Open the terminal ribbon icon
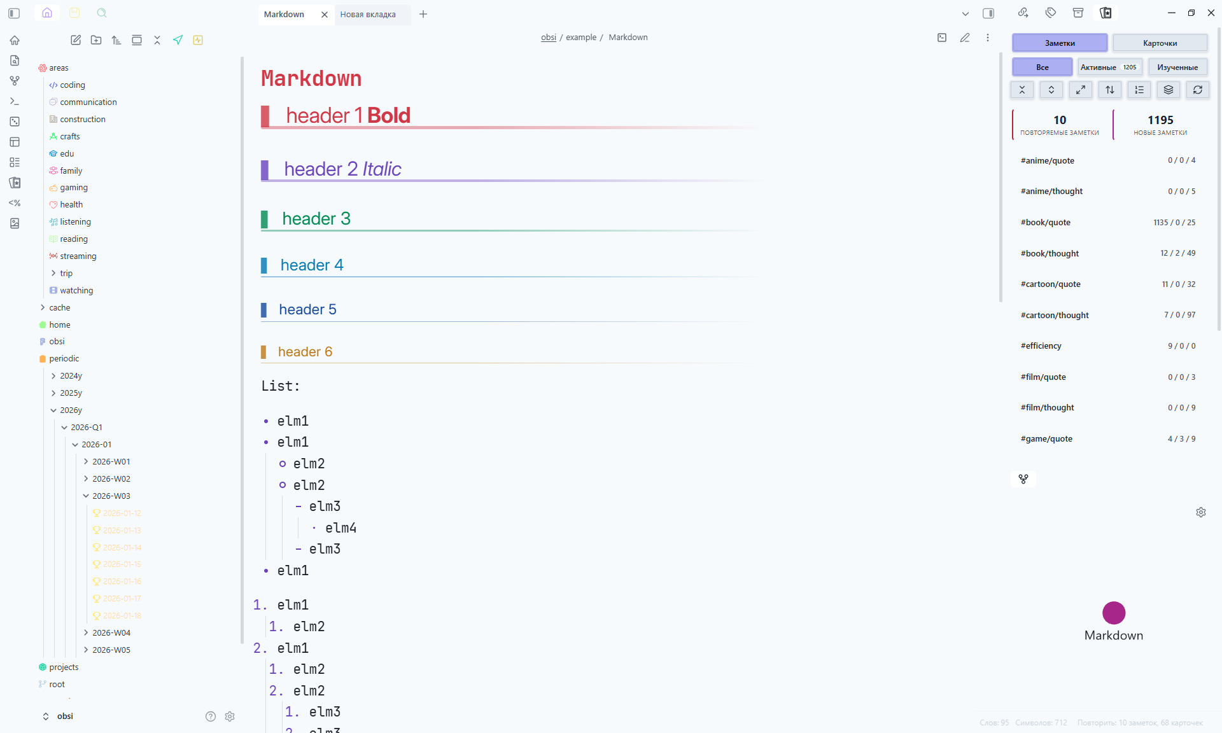Screen dimensions: 1222x733 (15, 101)
